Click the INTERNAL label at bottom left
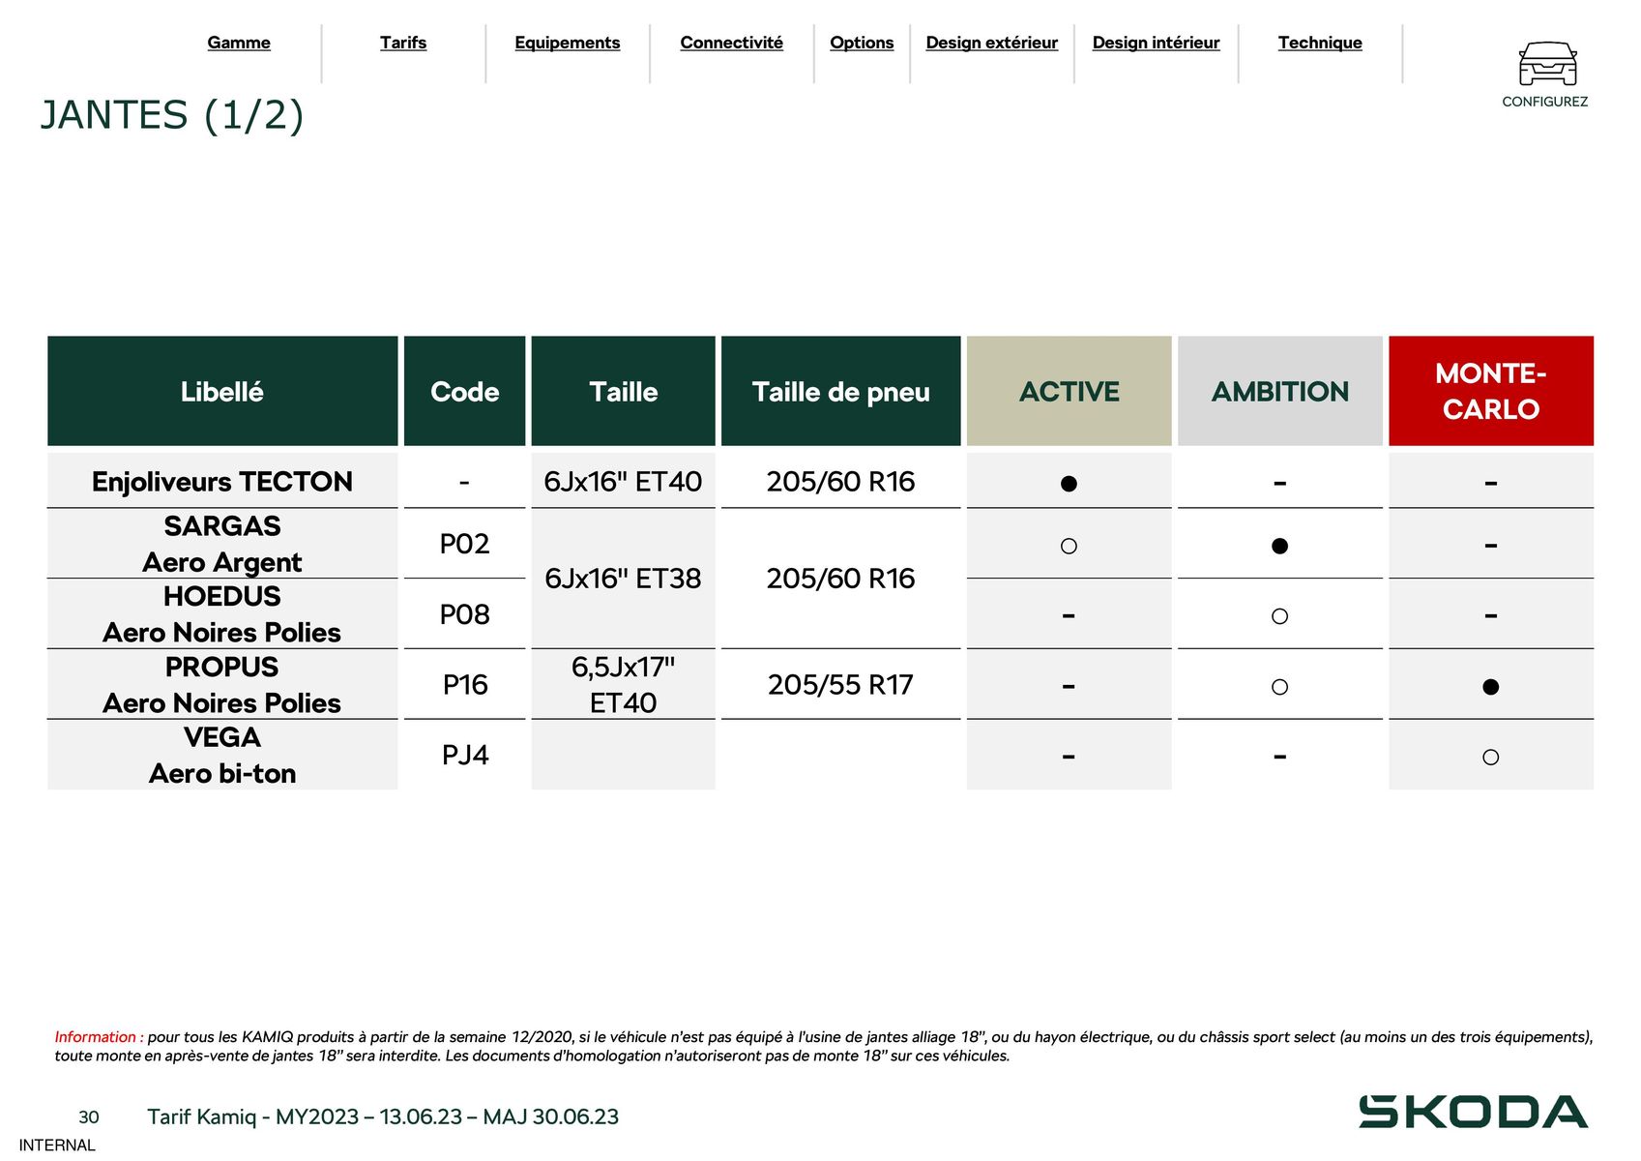The height and width of the screenshot is (1161, 1641). click(57, 1146)
